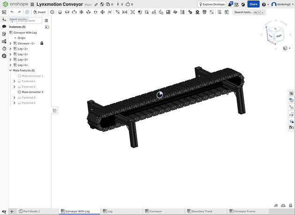Expand the Leg <2> instance
This screenshot has height=215, width=295.
pyautogui.click(x=10, y=54)
